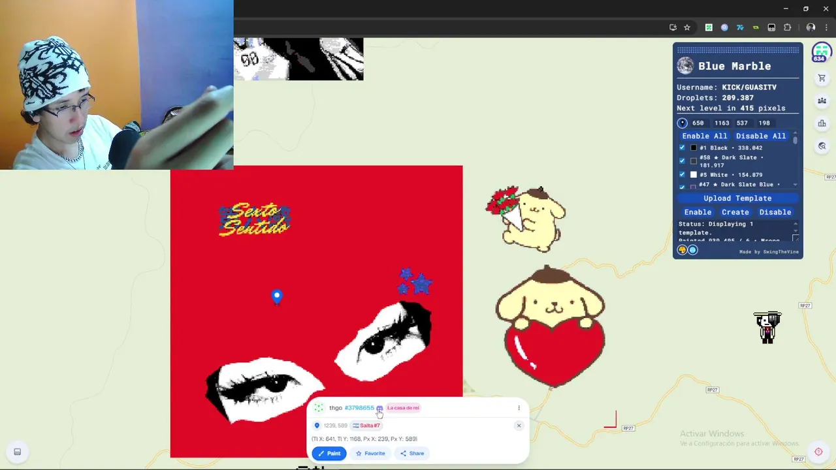836x470 pixels.
Task: Click the Black color swatch
Action: [694, 148]
